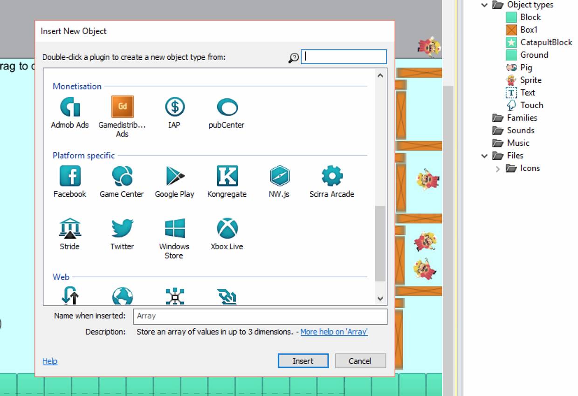The height and width of the screenshot is (396, 578).
Task: Select the Text object type icon
Action: pos(511,93)
